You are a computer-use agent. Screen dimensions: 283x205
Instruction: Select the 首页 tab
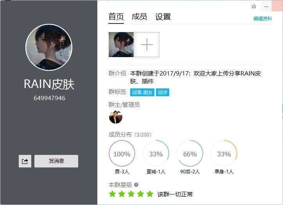tap(116, 16)
